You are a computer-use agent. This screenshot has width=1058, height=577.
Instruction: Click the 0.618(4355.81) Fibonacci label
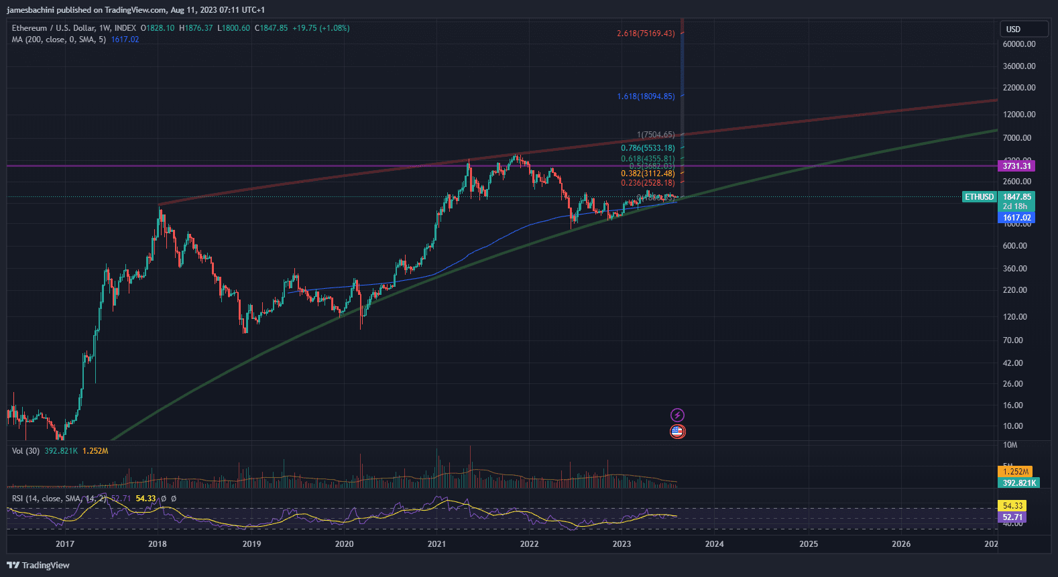tap(648, 159)
